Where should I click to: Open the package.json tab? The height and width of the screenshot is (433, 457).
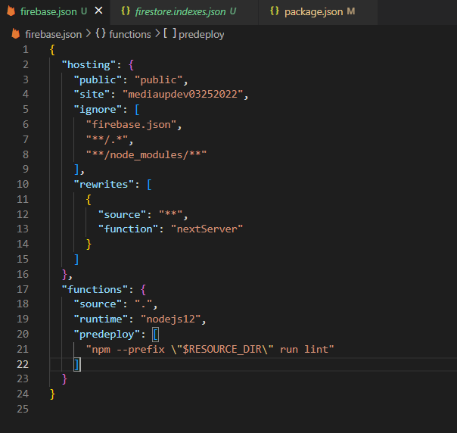[x=318, y=12]
